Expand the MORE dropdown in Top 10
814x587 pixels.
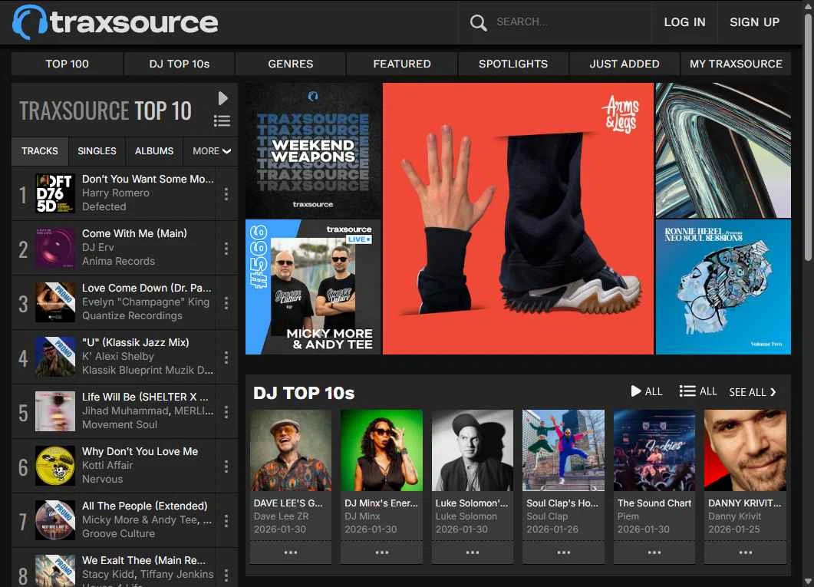pos(211,151)
